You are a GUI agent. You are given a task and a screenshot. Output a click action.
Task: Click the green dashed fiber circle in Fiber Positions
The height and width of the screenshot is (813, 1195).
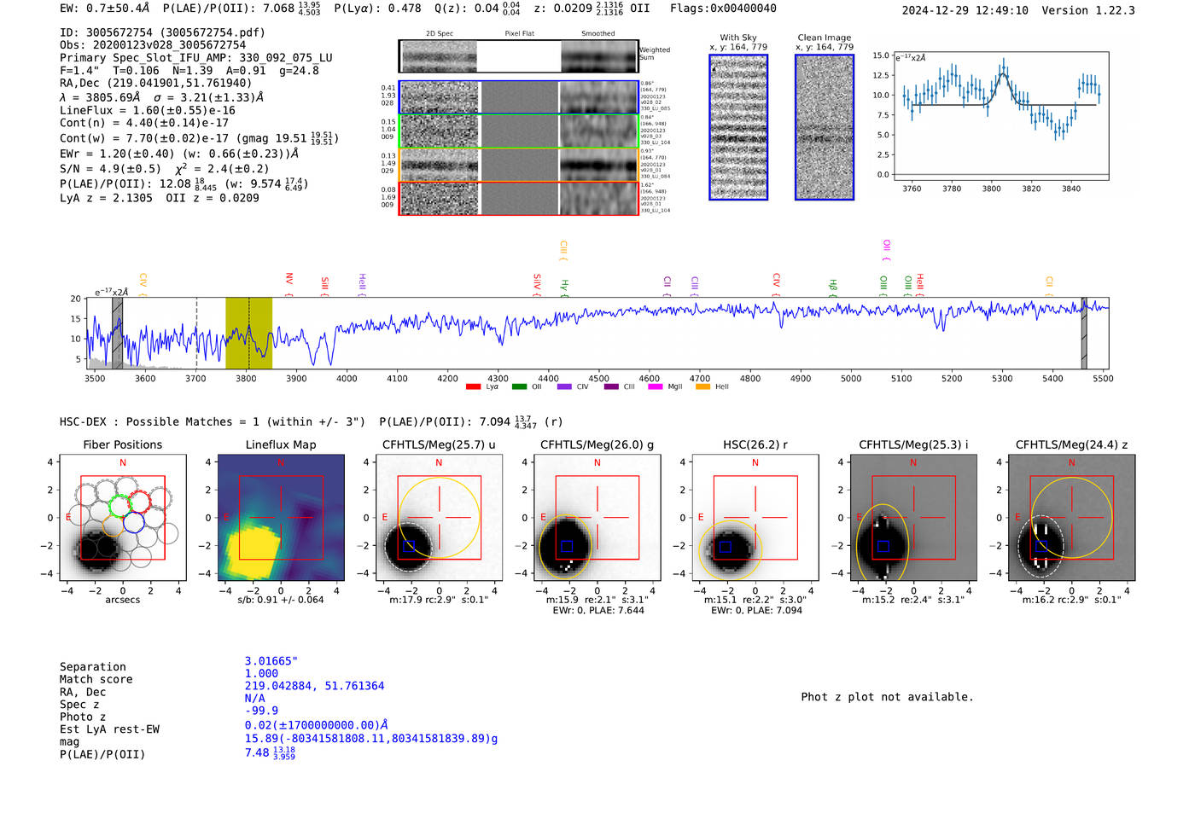click(120, 506)
